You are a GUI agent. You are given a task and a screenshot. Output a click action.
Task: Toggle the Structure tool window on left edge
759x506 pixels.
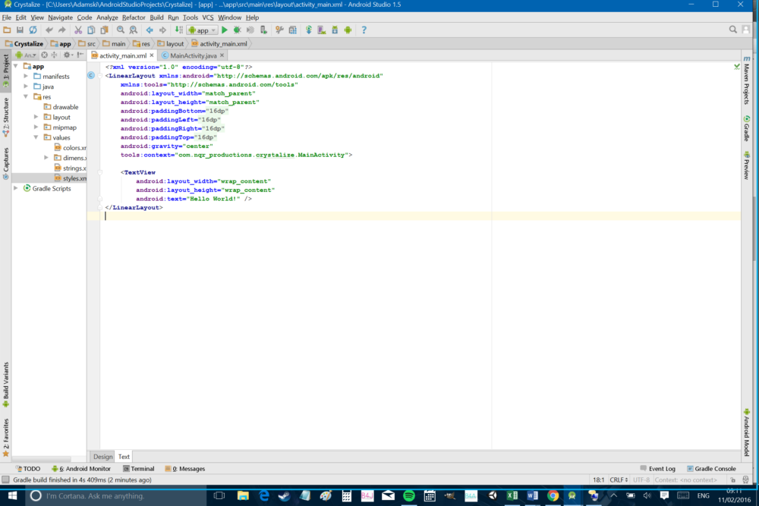5,114
